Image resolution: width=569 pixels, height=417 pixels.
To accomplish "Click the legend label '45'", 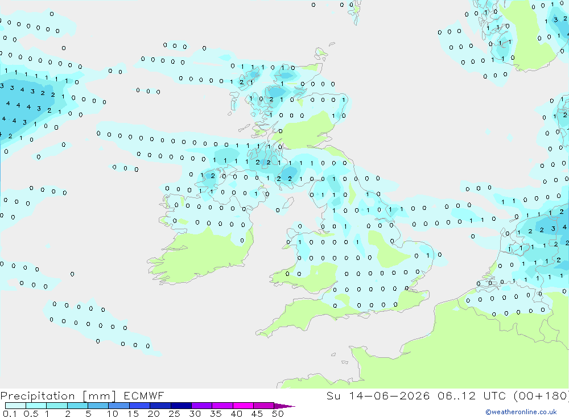I will (257, 414).
